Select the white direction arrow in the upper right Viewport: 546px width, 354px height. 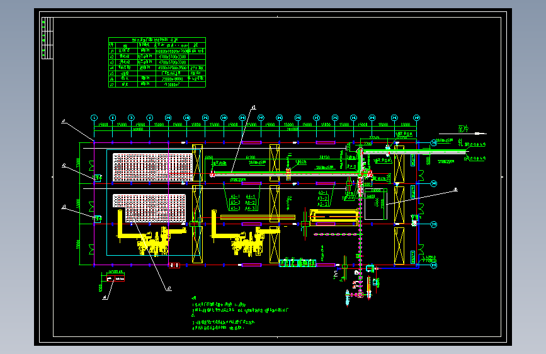[463, 133]
